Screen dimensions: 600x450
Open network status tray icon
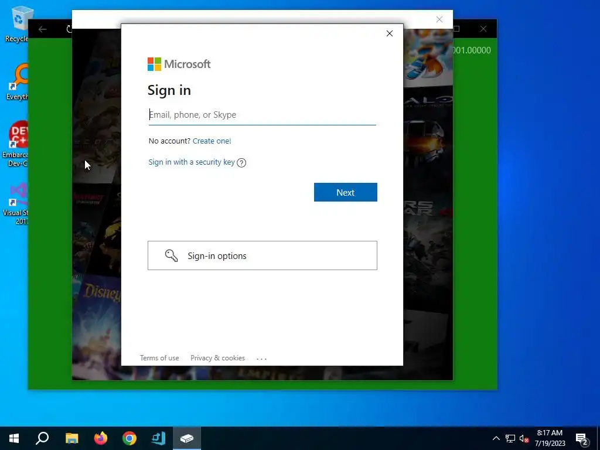point(510,438)
